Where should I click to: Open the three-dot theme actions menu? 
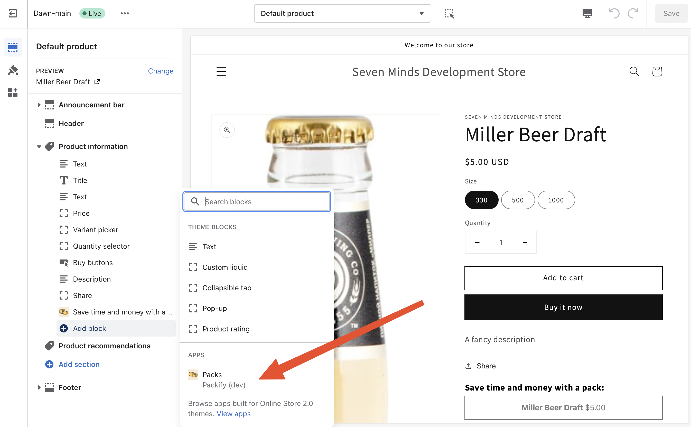coord(125,13)
